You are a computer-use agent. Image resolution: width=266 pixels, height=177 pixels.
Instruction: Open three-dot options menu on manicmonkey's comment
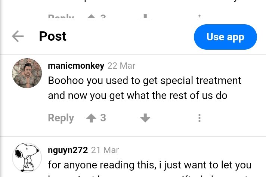pyautogui.click(x=199, y=118)
